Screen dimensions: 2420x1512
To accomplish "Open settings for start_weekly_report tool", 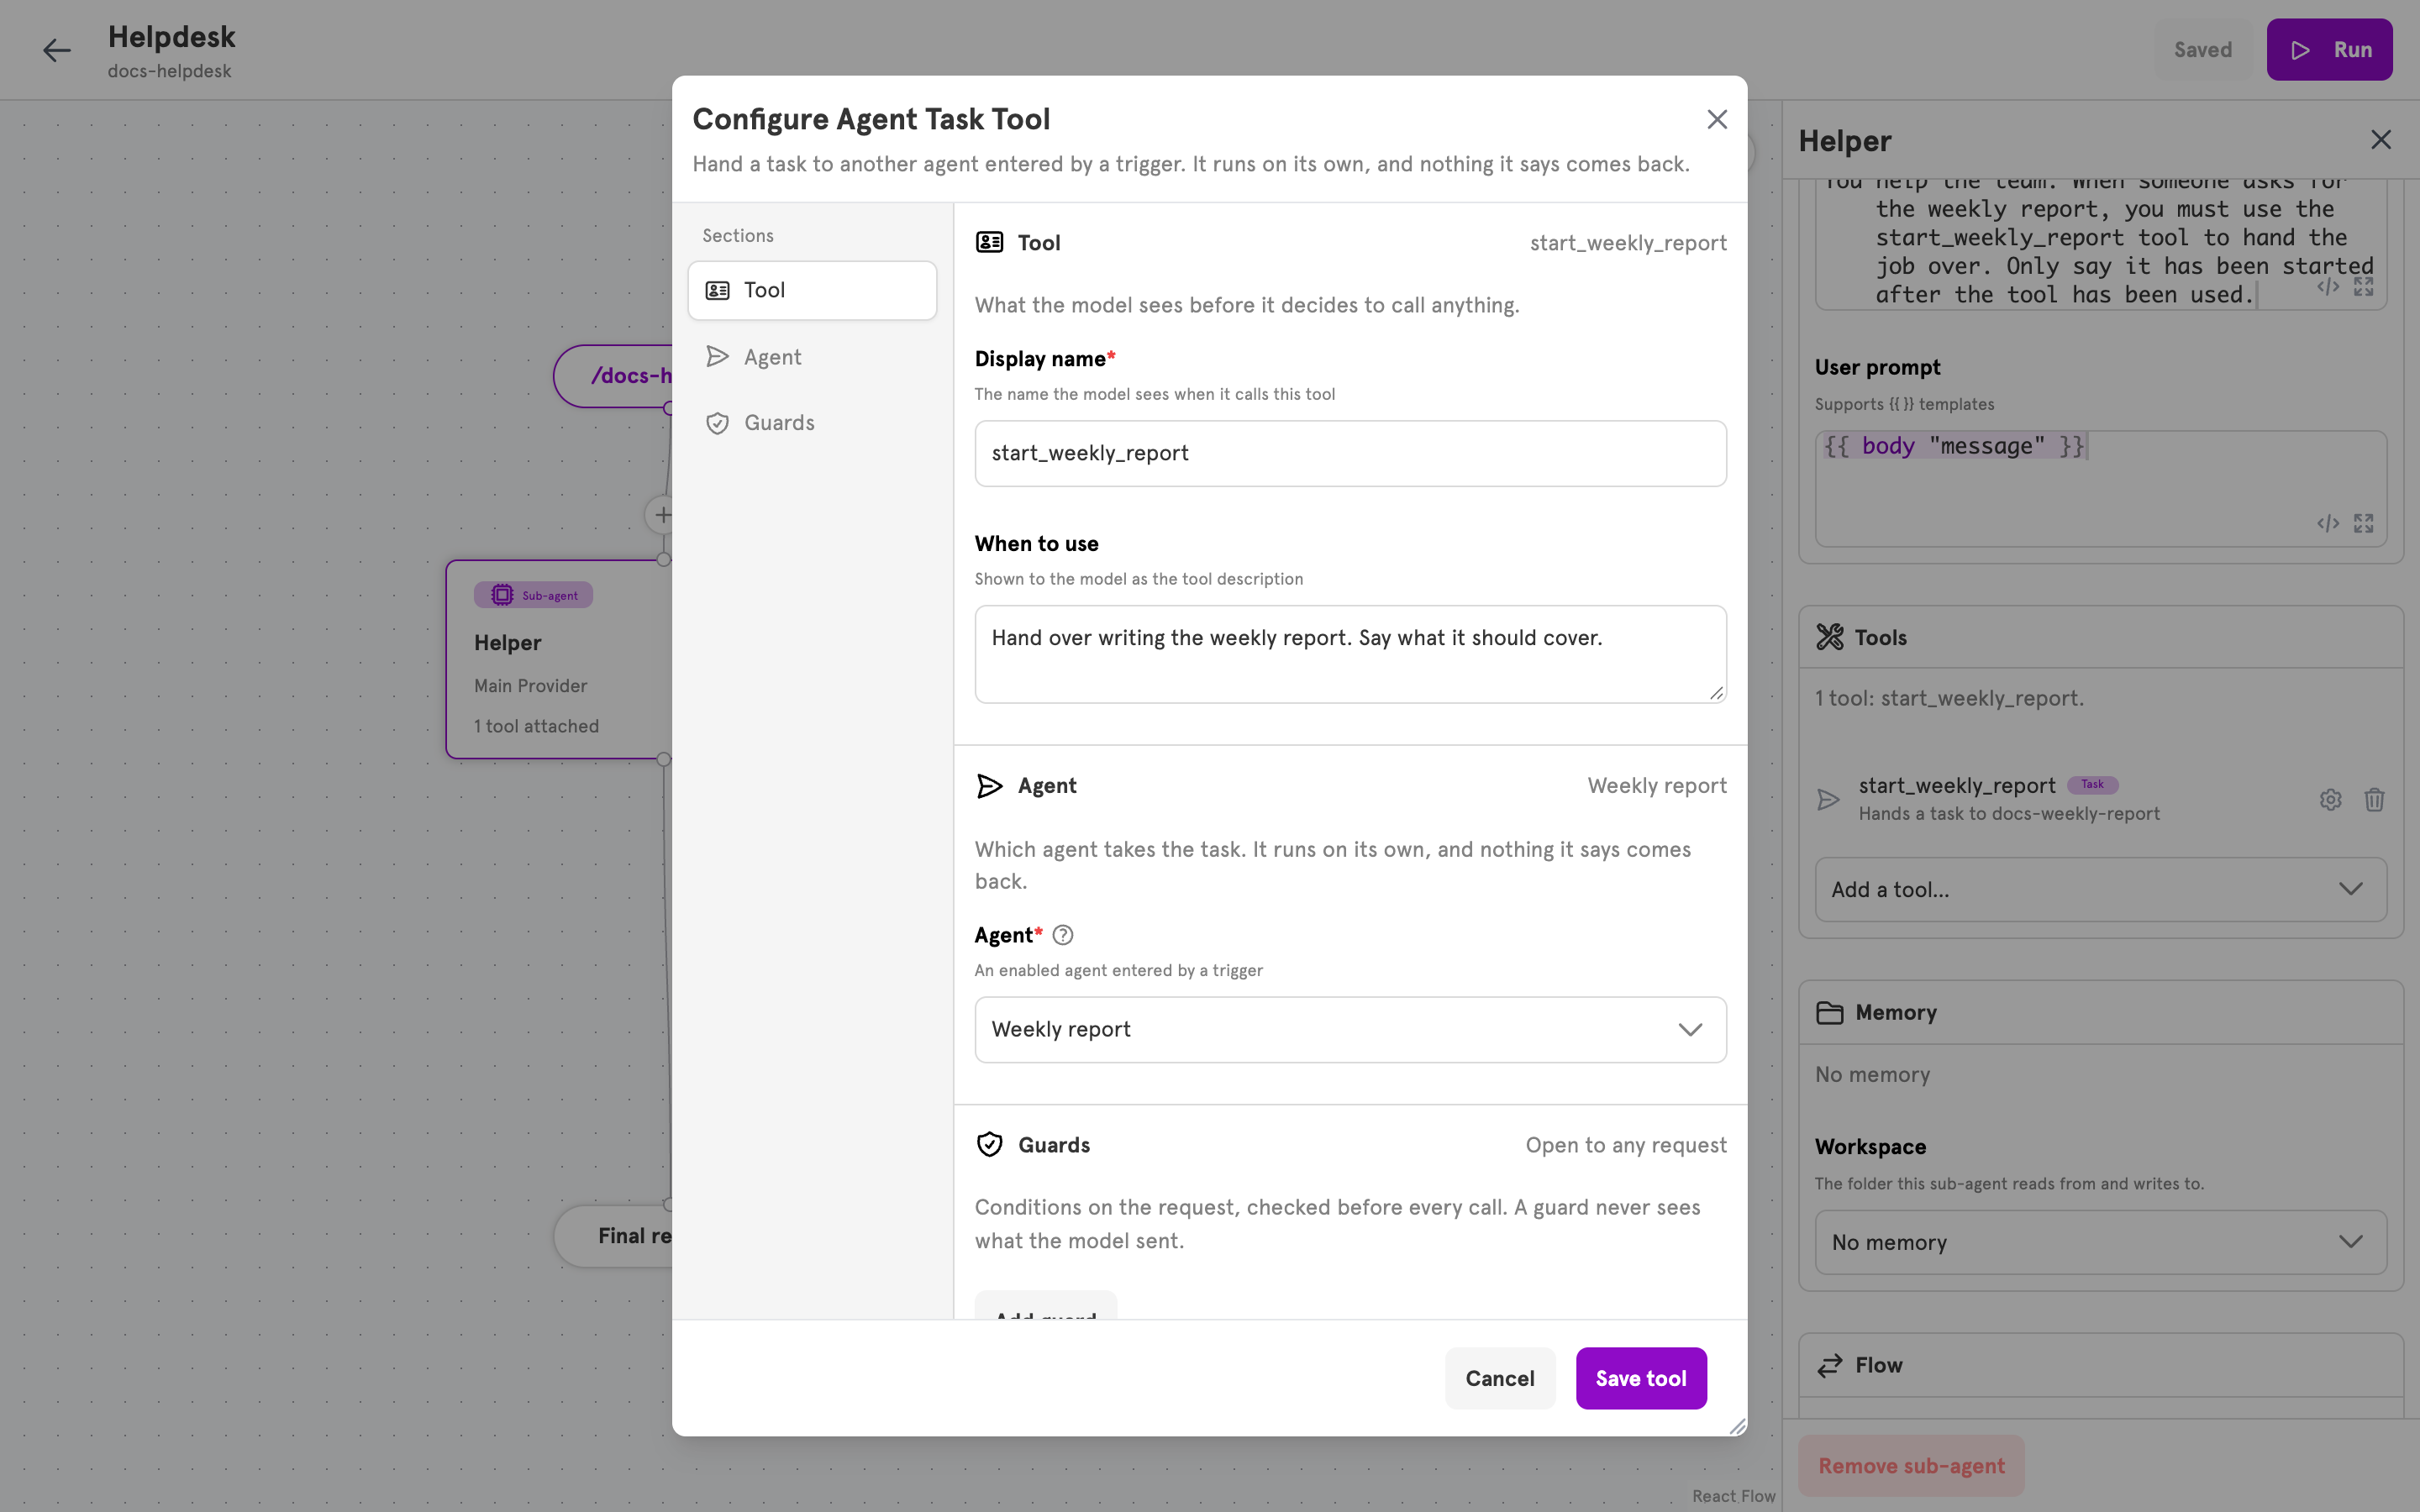I will click(x=2330, y=799).
